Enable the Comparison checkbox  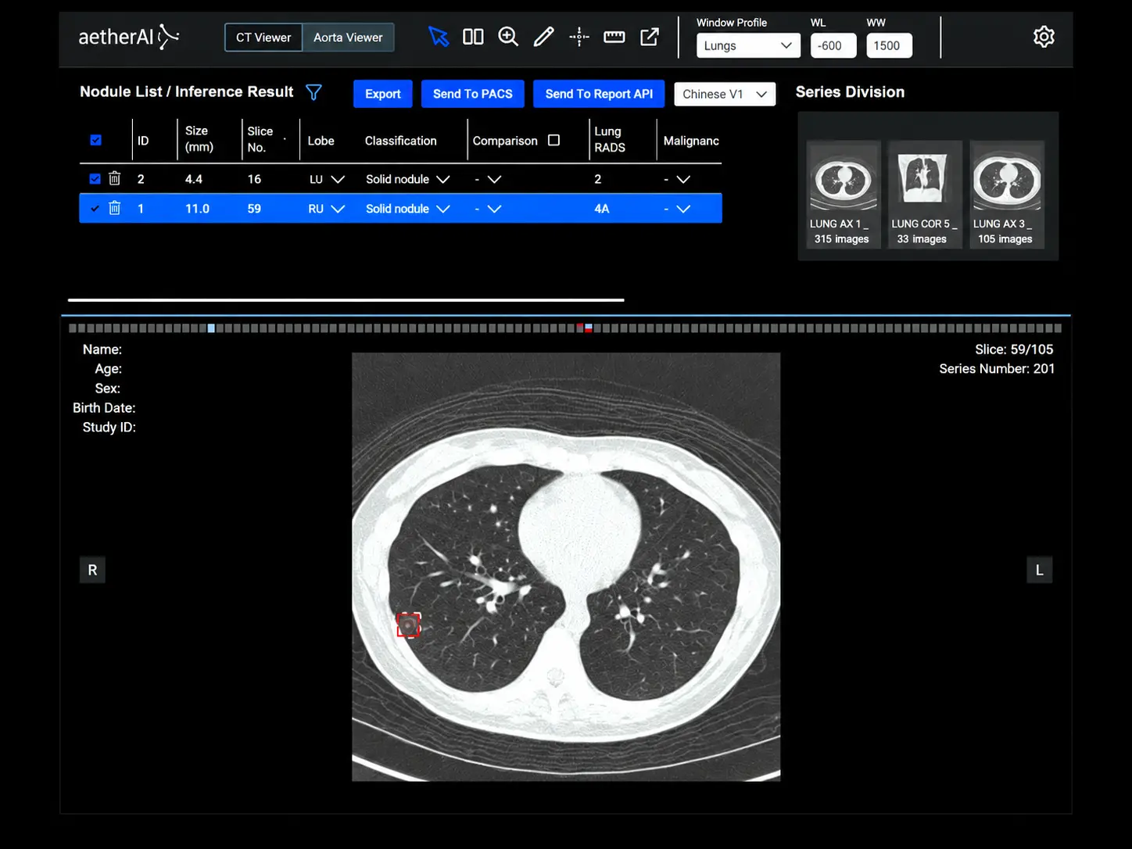coord(554,141)
